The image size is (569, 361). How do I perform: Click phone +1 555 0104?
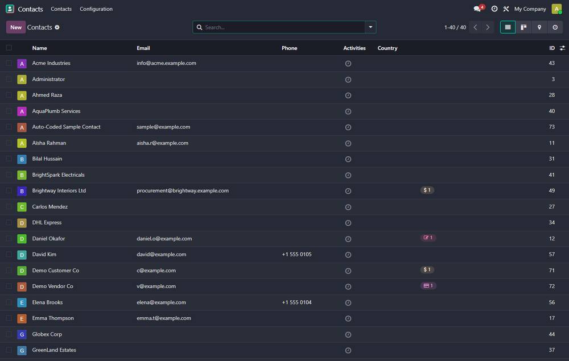(296, 302)
